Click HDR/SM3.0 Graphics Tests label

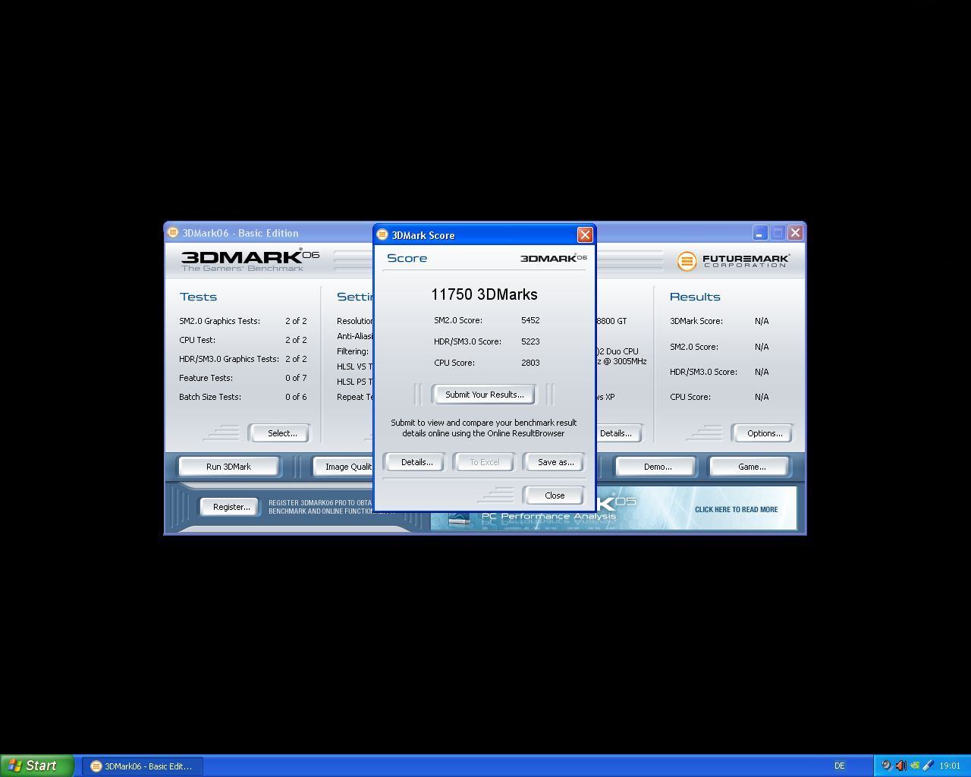[x=229, y=359]
